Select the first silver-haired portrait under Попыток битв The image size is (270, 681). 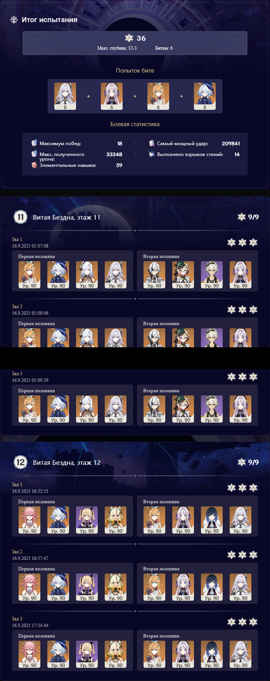(65, 96)
